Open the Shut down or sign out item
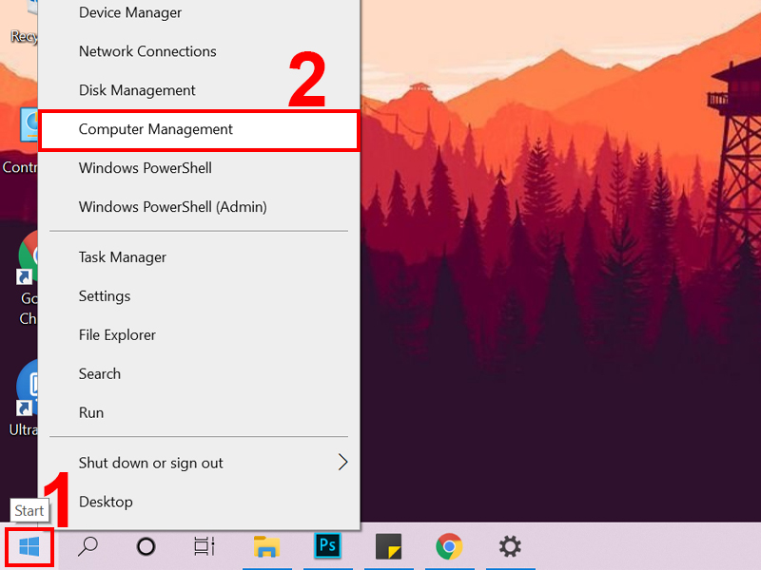 pos(199,463)
